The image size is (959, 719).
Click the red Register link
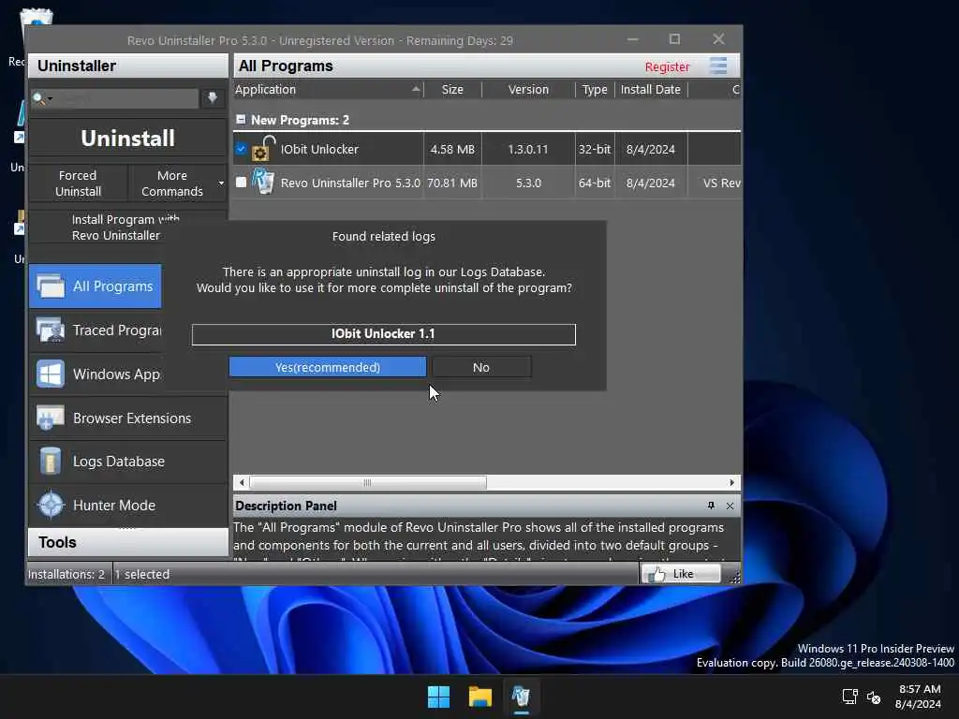(x=667, y=66)
